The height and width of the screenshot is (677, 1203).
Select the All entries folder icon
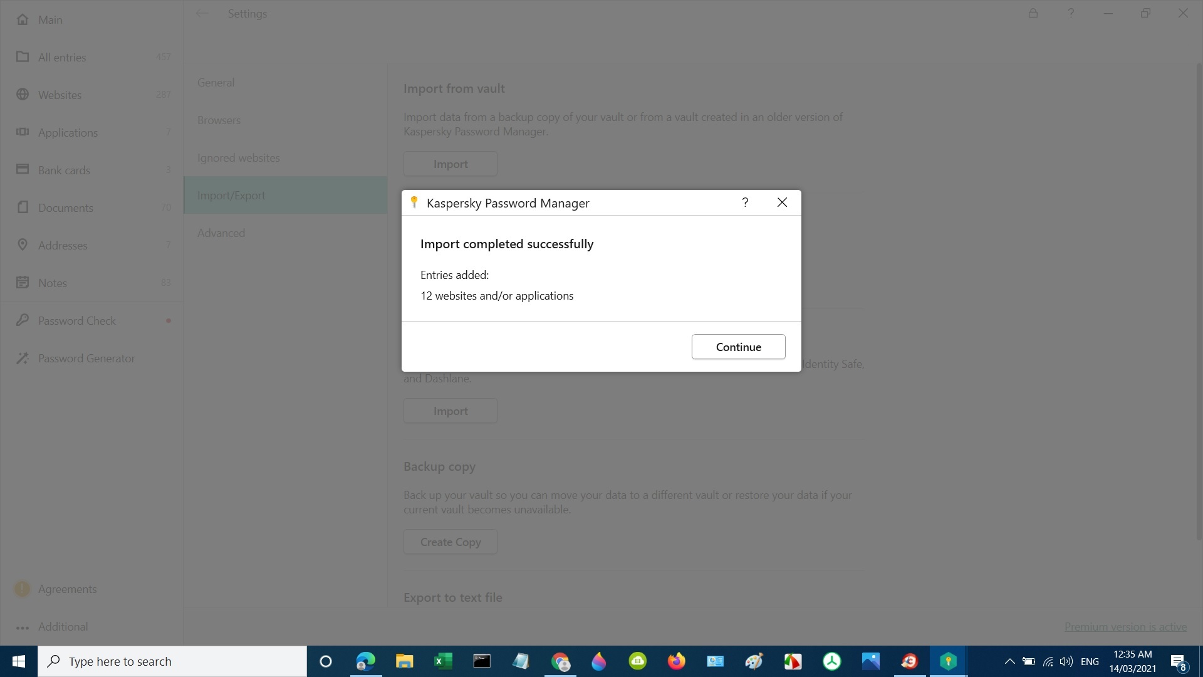[x=23, y=56]
